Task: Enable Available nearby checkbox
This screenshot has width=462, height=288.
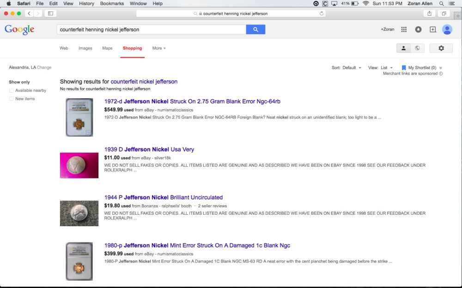Action: coord(11,90)
